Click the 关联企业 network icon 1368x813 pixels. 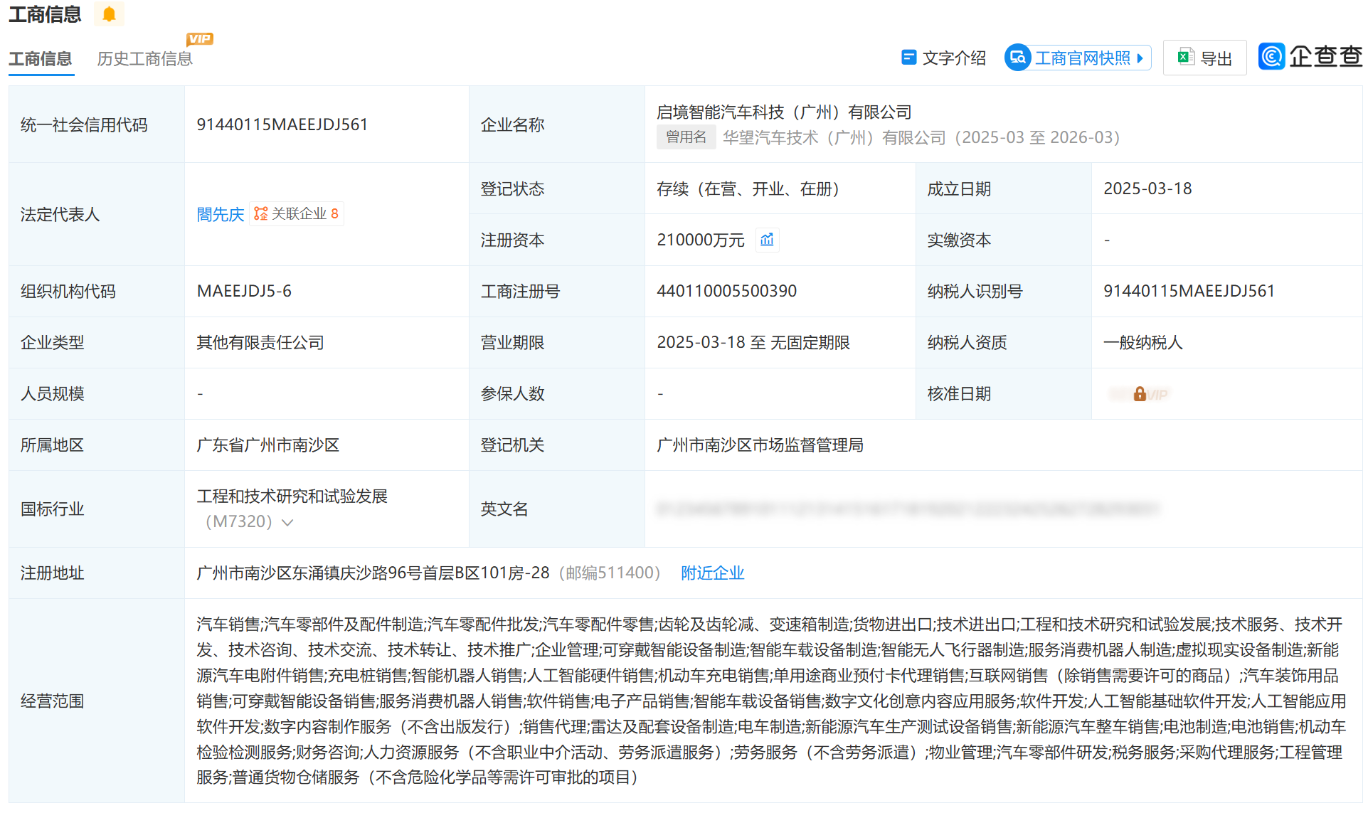pos(261,213)
